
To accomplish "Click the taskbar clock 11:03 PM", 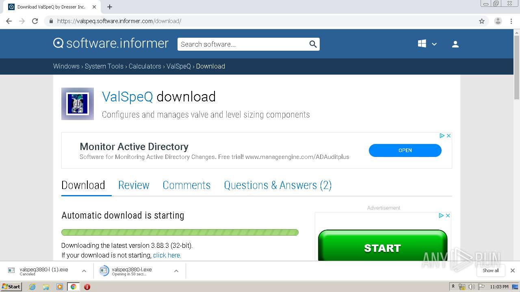I will [x=499, y=287].
